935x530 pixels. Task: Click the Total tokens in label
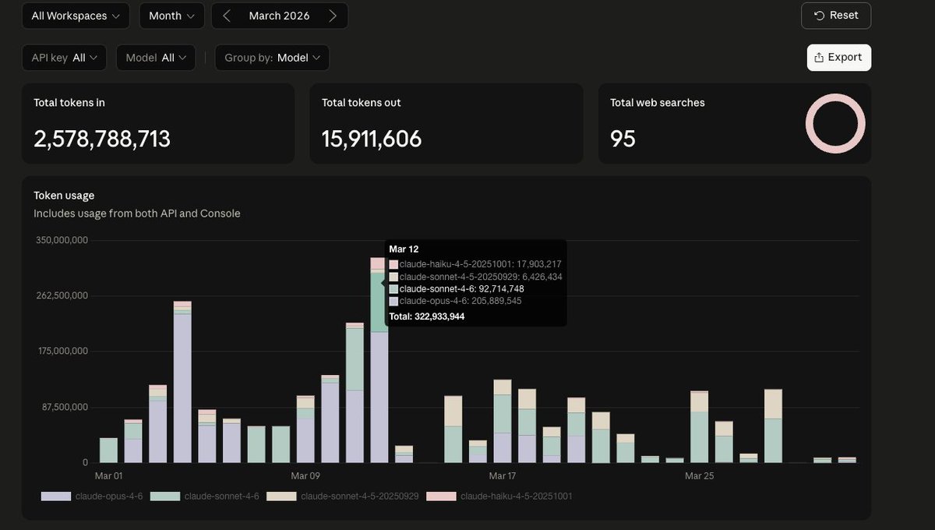coord(69,103)
